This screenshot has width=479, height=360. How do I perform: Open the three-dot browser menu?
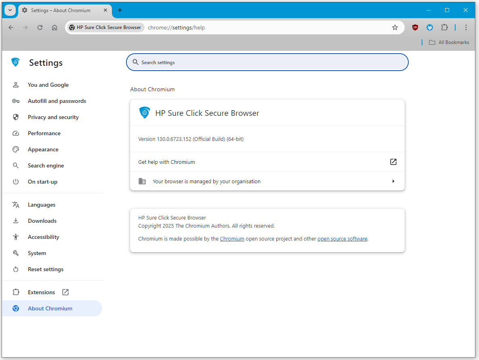point(466,27)
